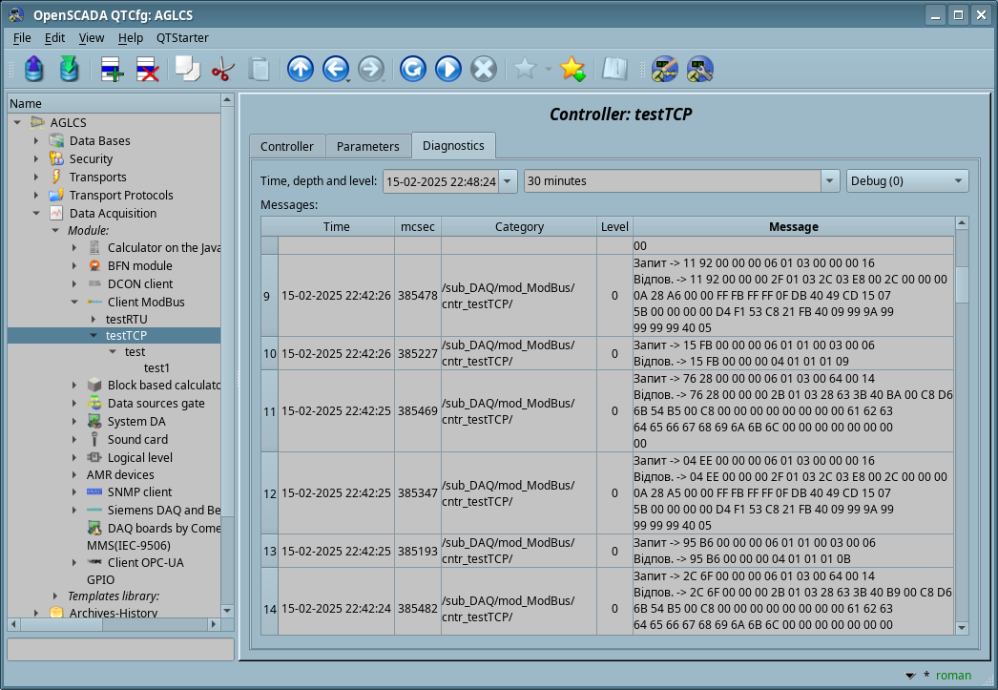This screenshot has width=998, height=690.
Task: Open the 30 minutes depth dropdown
Action: 830,181
